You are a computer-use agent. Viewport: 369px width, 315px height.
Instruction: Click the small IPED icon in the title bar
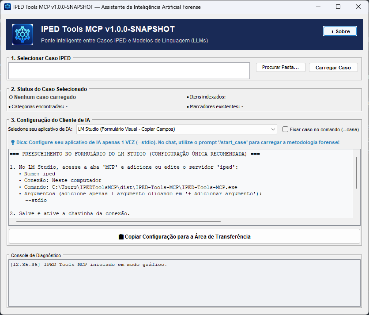[8, 7]
